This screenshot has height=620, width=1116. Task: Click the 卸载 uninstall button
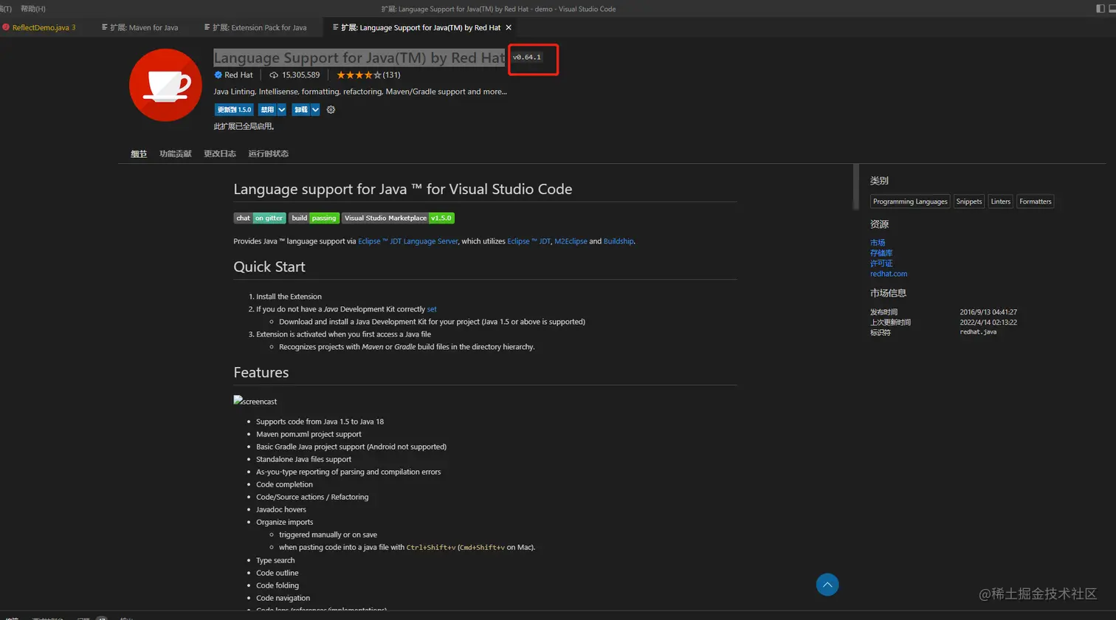(x=300, y=109)
